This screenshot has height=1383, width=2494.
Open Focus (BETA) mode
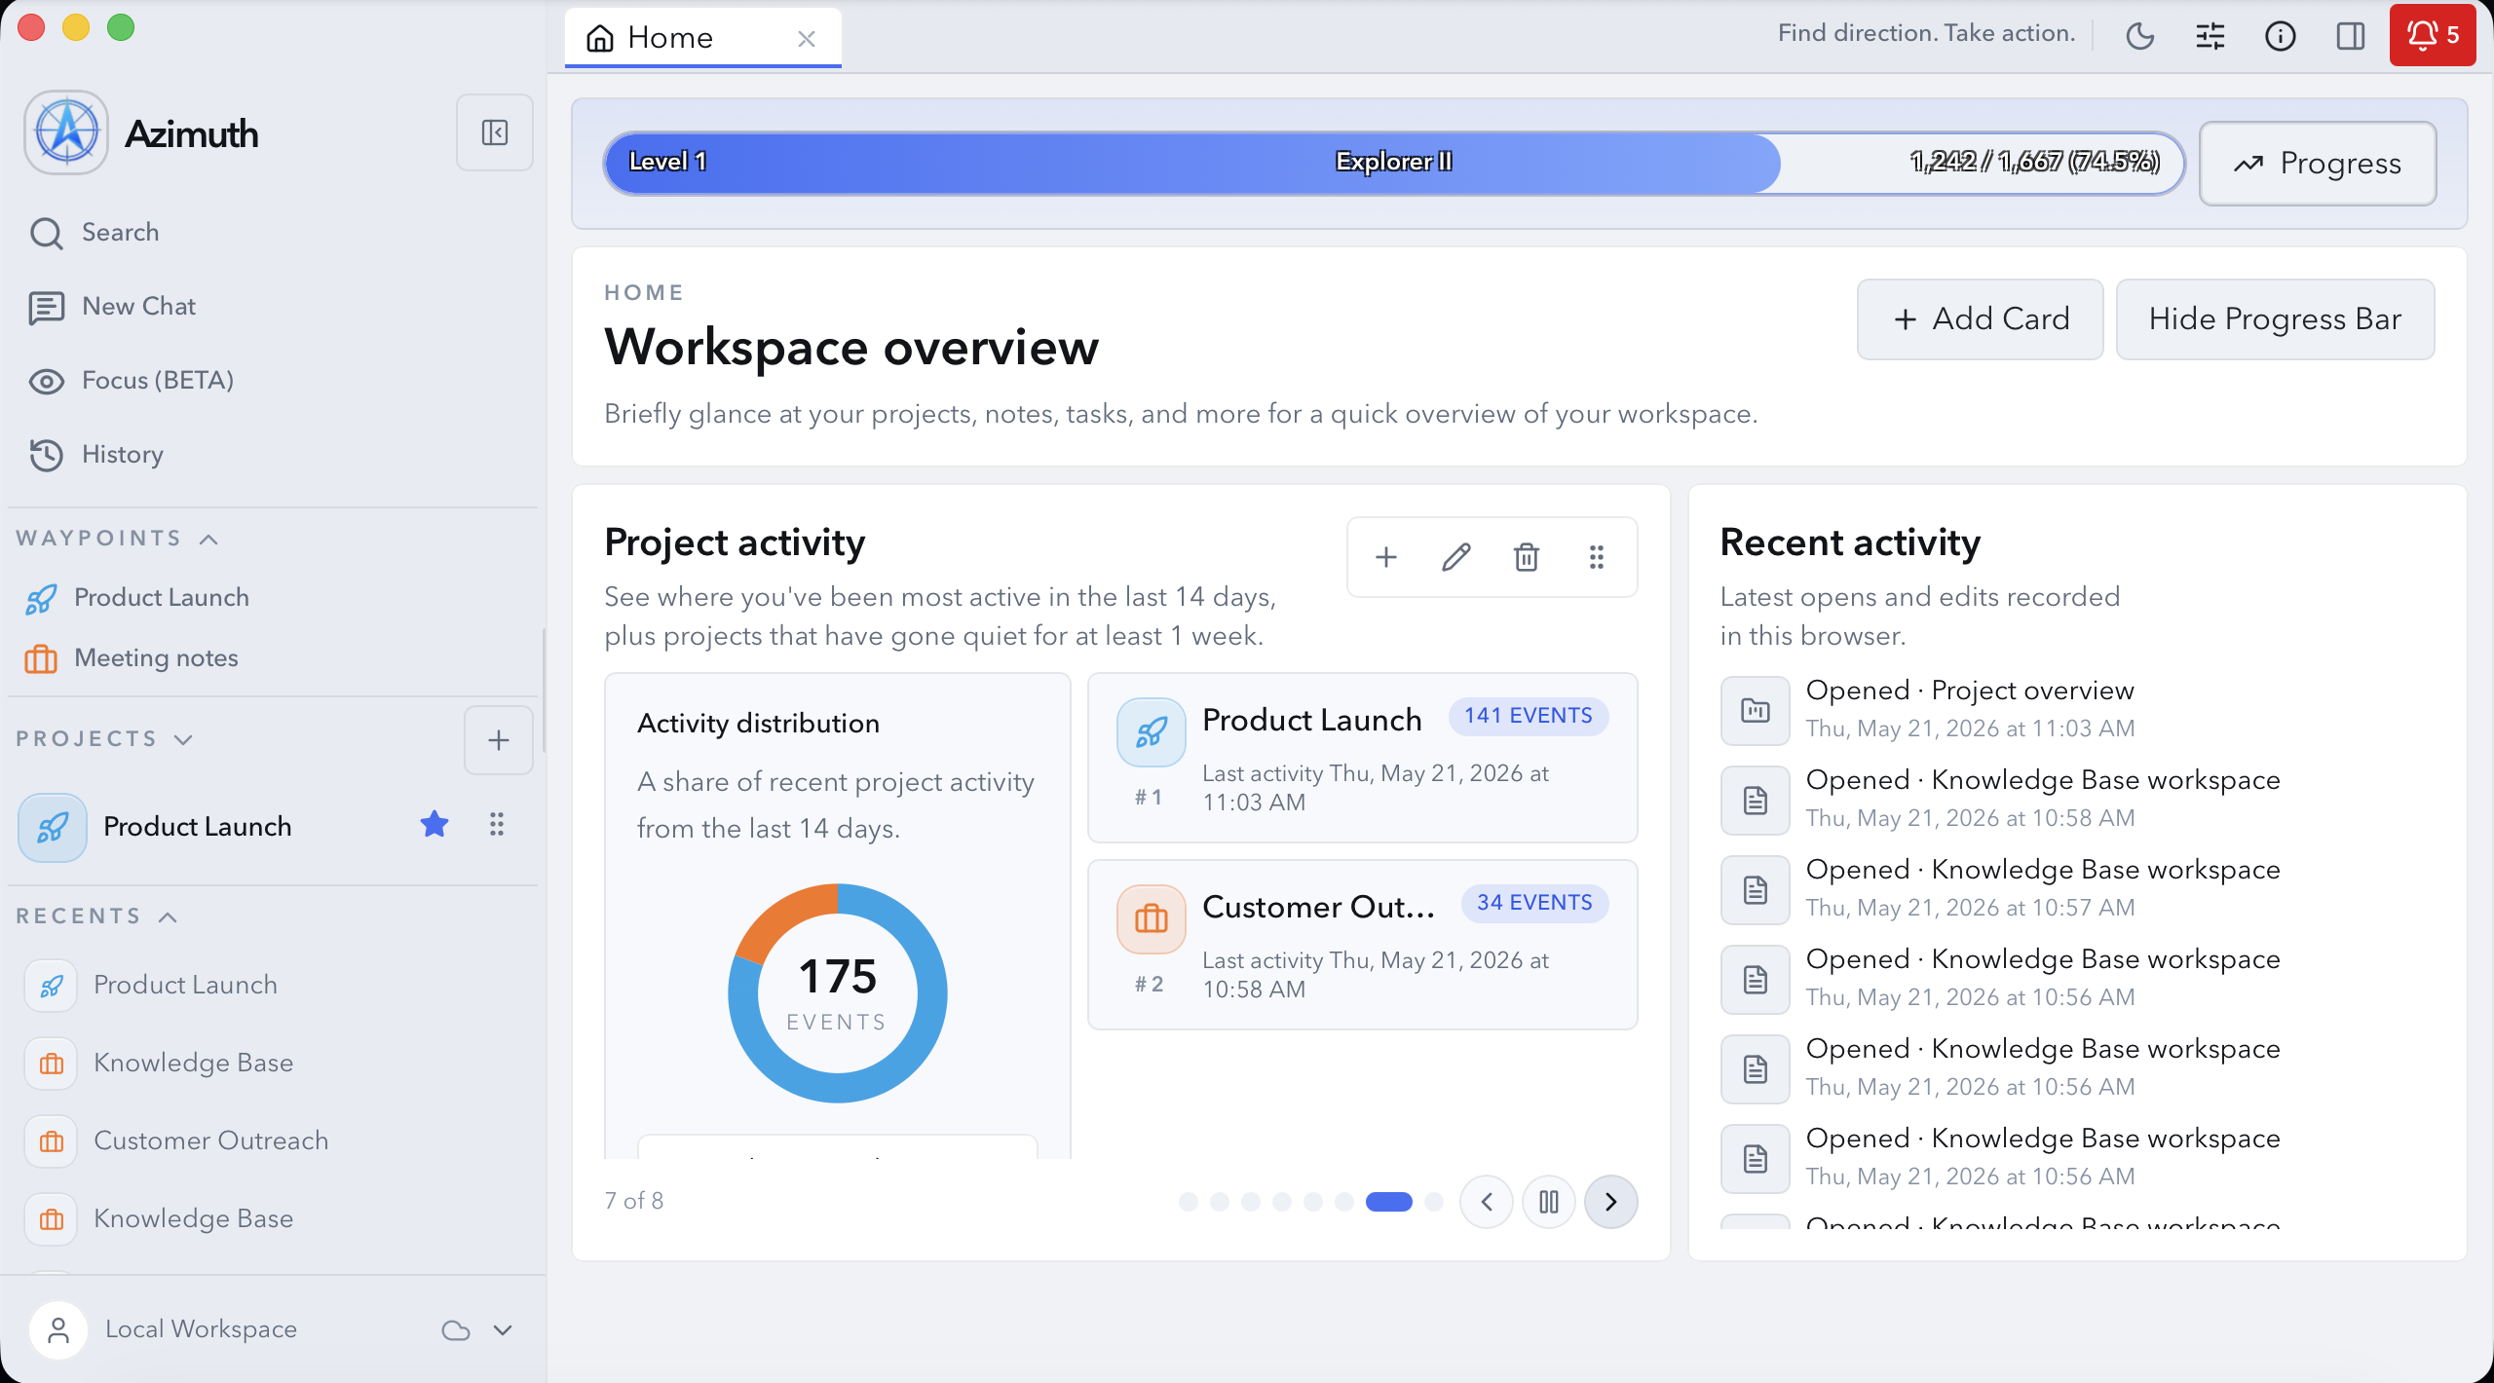[x=273, y=381]
